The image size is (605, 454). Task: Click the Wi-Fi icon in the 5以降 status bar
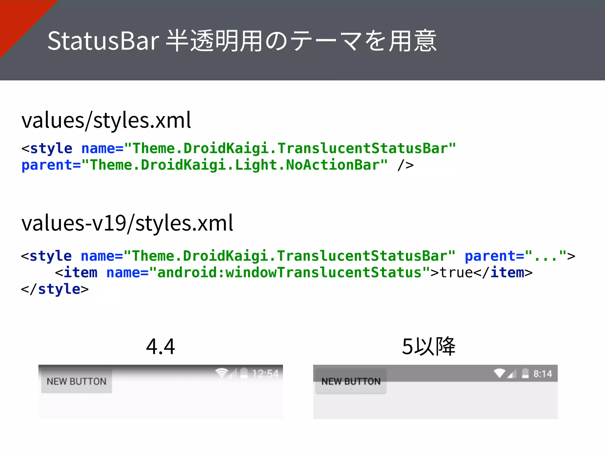(500, 373)
